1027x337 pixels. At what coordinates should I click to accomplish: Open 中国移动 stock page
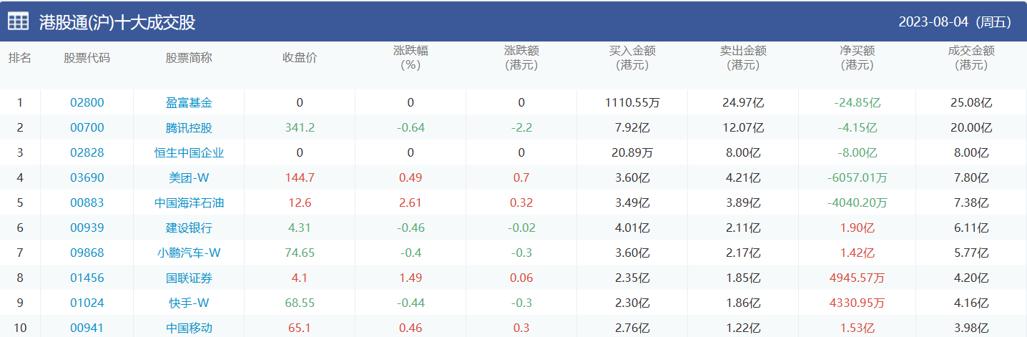189,328
